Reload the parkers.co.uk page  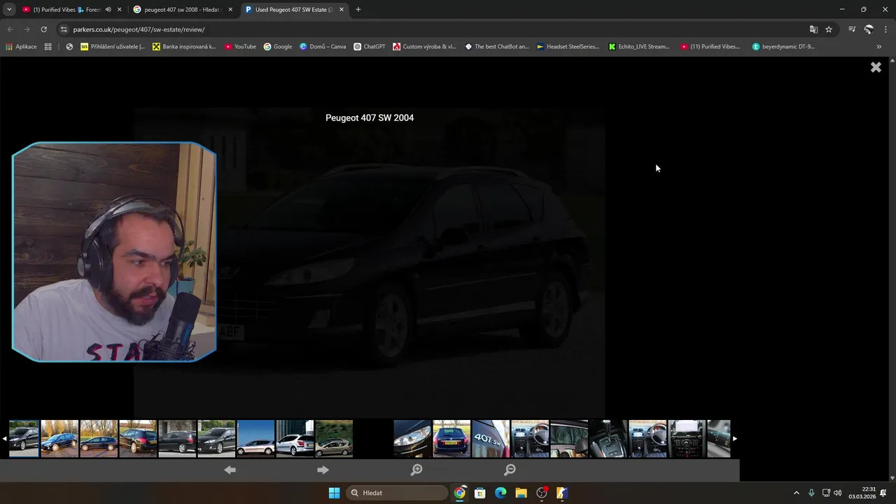(x=43, y=29)
